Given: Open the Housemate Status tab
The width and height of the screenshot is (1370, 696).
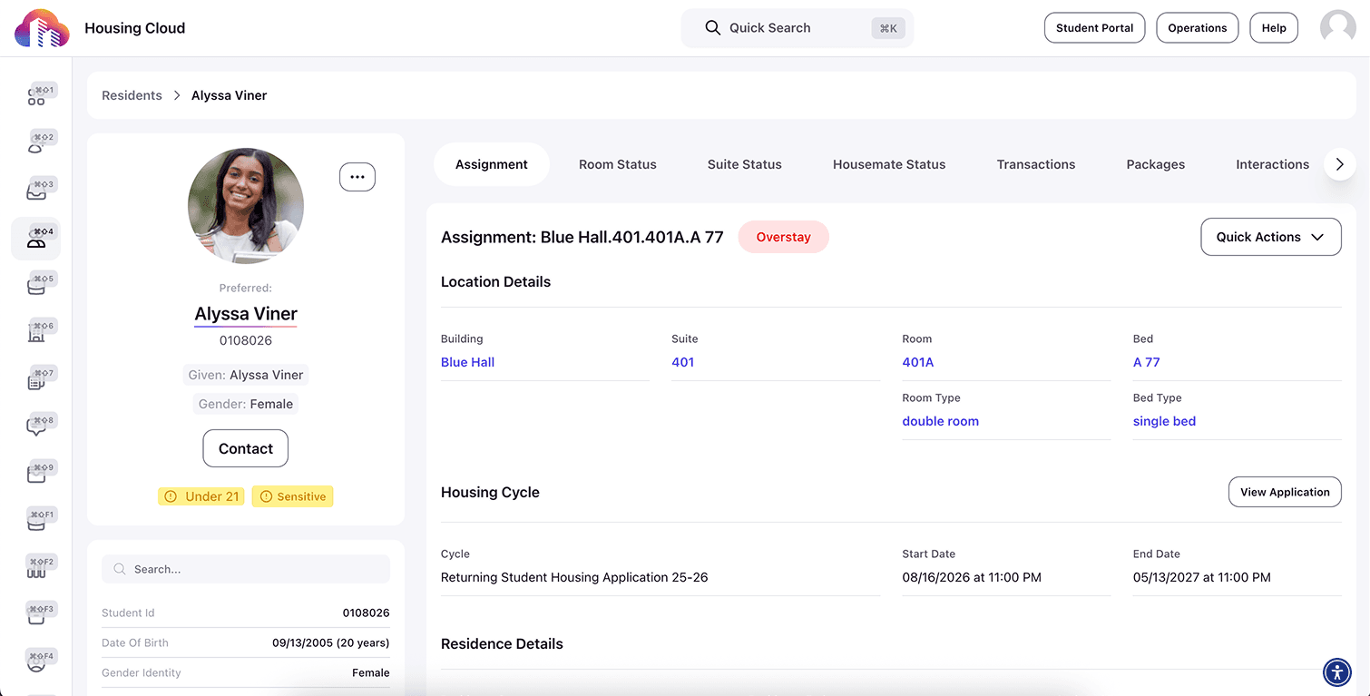Looking at the screenshot, I should click(889, 164).
